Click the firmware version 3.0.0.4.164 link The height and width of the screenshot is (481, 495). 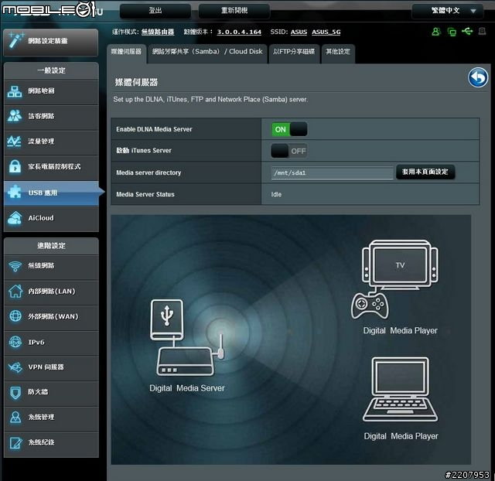[x=239, y=32]
